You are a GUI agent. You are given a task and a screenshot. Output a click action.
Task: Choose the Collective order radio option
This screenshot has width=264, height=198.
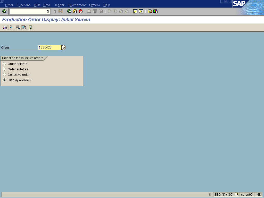tap(4, 75)
